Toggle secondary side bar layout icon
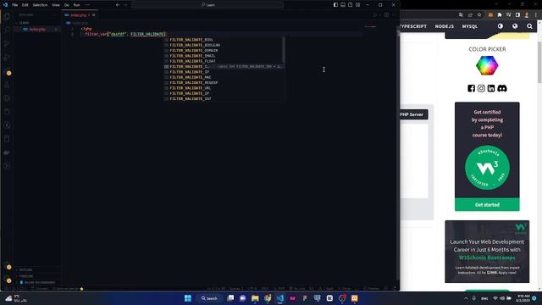The height and width of the screenshot is (305, 542). click(x=350, y=5)
